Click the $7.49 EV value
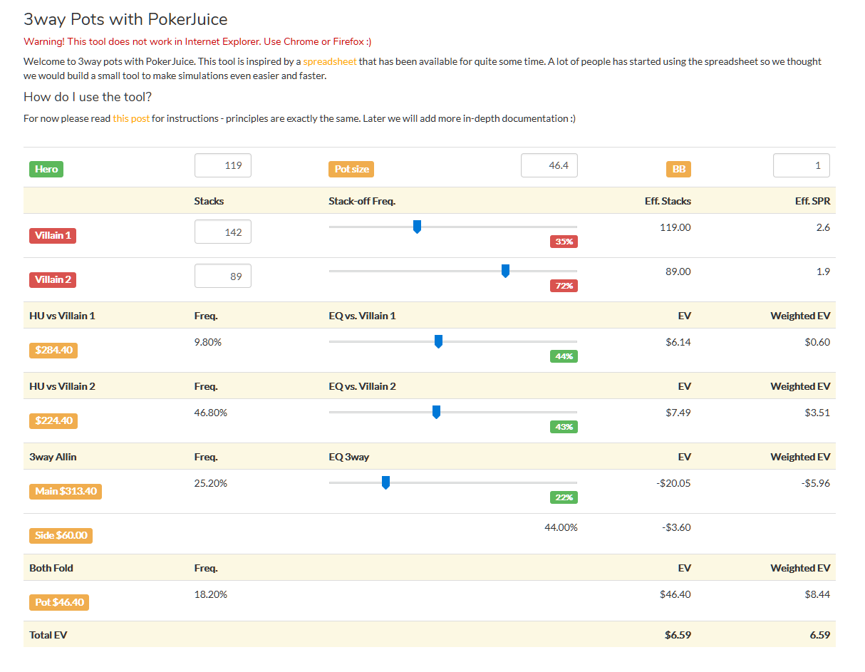This screenshot has width=865, height=672. (x=678, y=413)
